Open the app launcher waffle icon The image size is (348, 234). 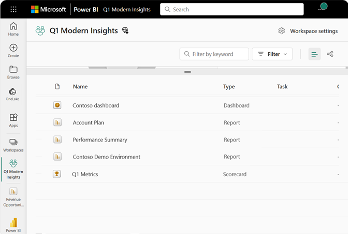13,9
